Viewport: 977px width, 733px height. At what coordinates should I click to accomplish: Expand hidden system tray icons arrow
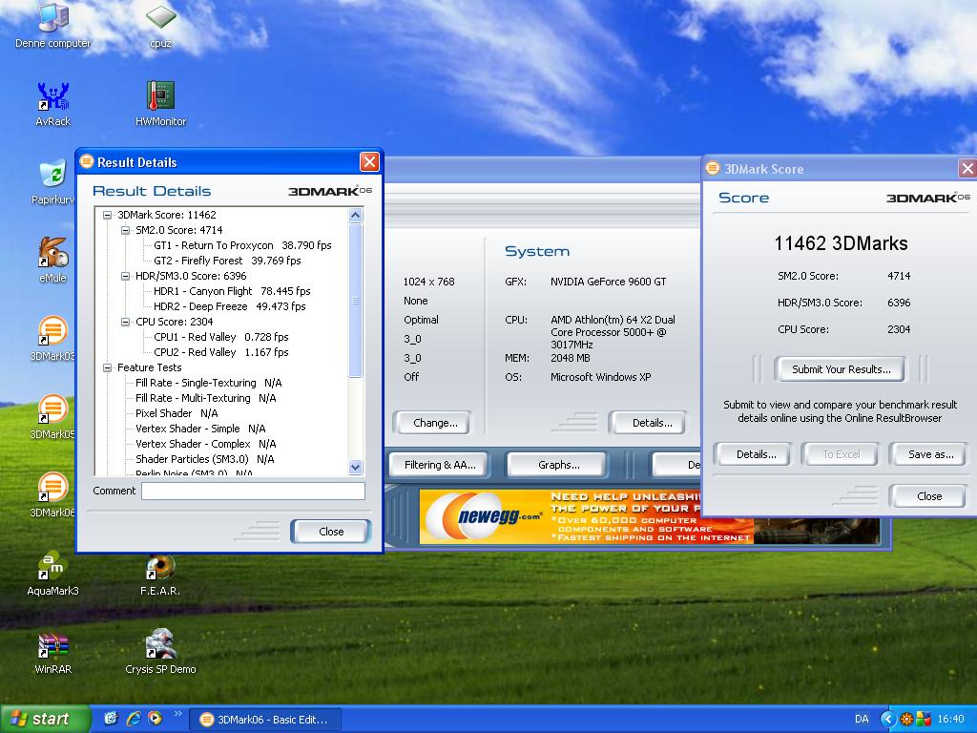click(888, 719)
